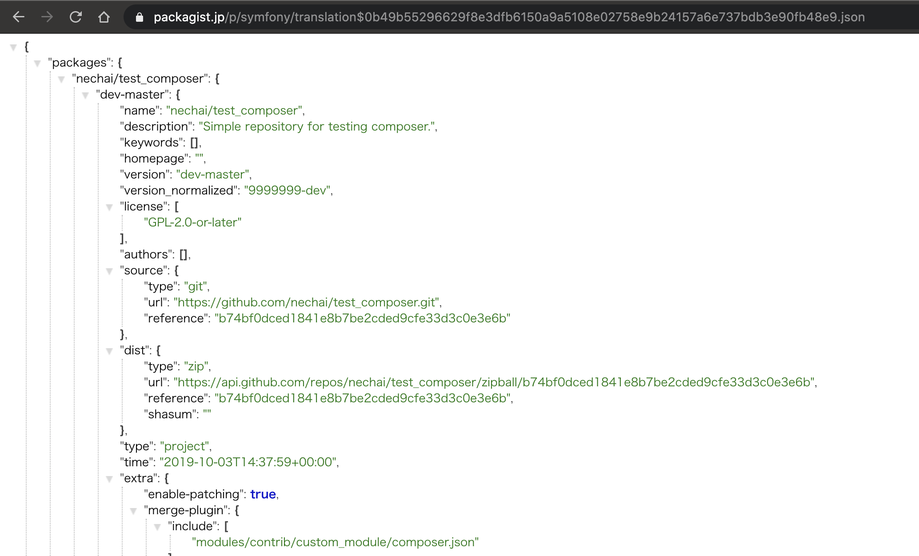Image resolution: width=919 pixels, height=556 pixels.
Task: Open the api.github.com zipball dist URL
Action: 494,382
